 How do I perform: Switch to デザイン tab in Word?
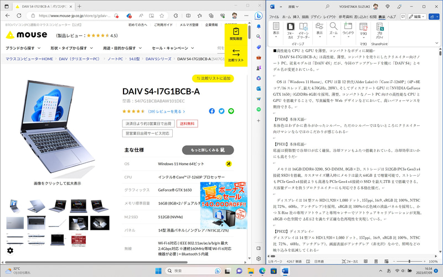click(x=316, y=17)
